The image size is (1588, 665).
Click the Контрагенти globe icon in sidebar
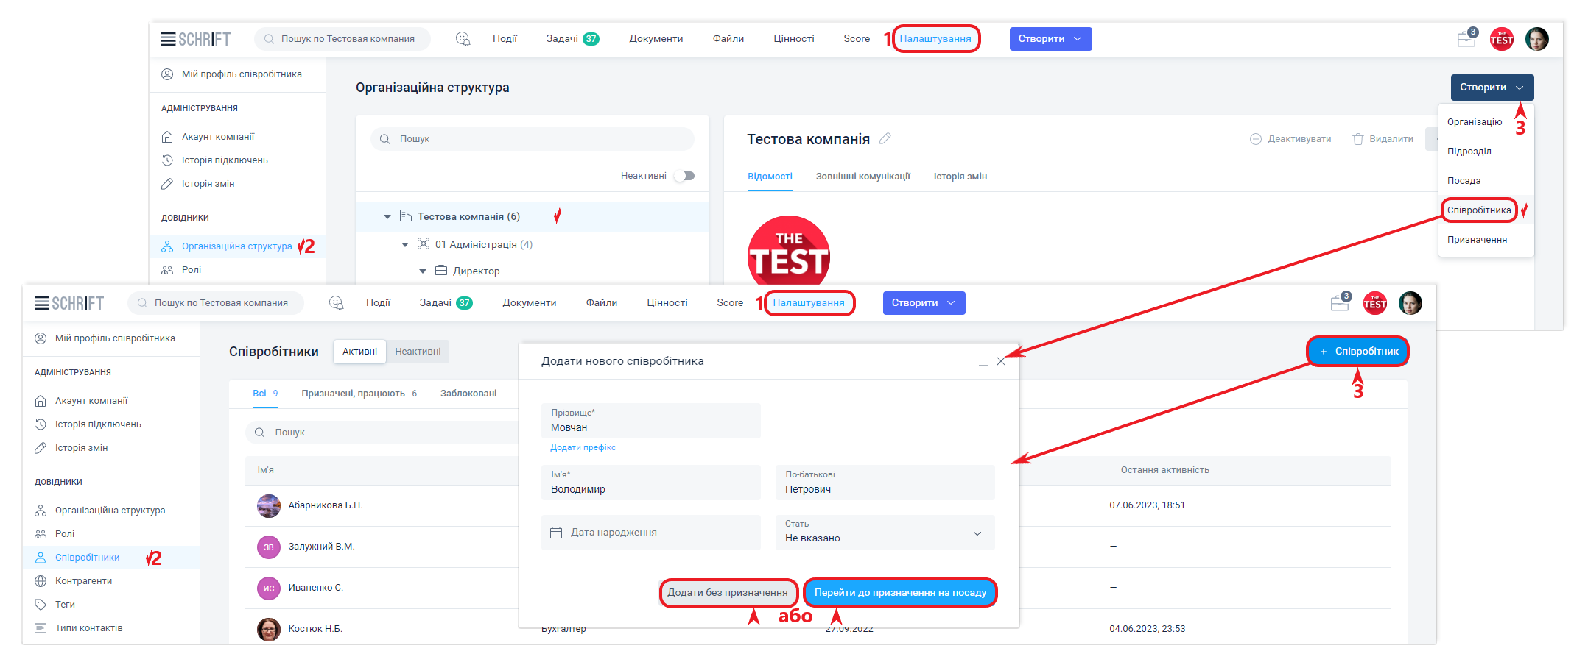(x=41, y=581)
